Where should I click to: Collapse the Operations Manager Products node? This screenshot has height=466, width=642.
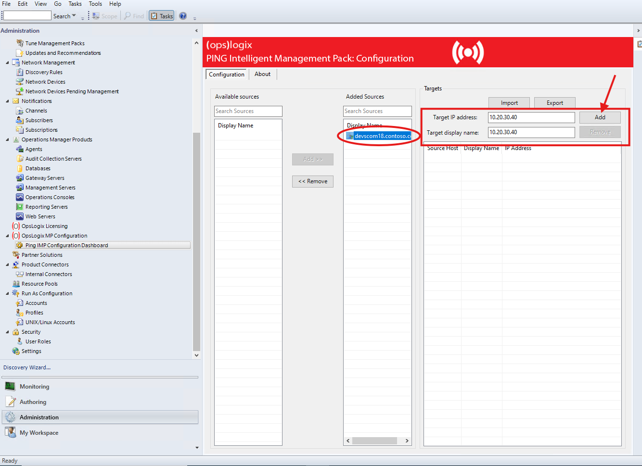click(x=7, y=139)
